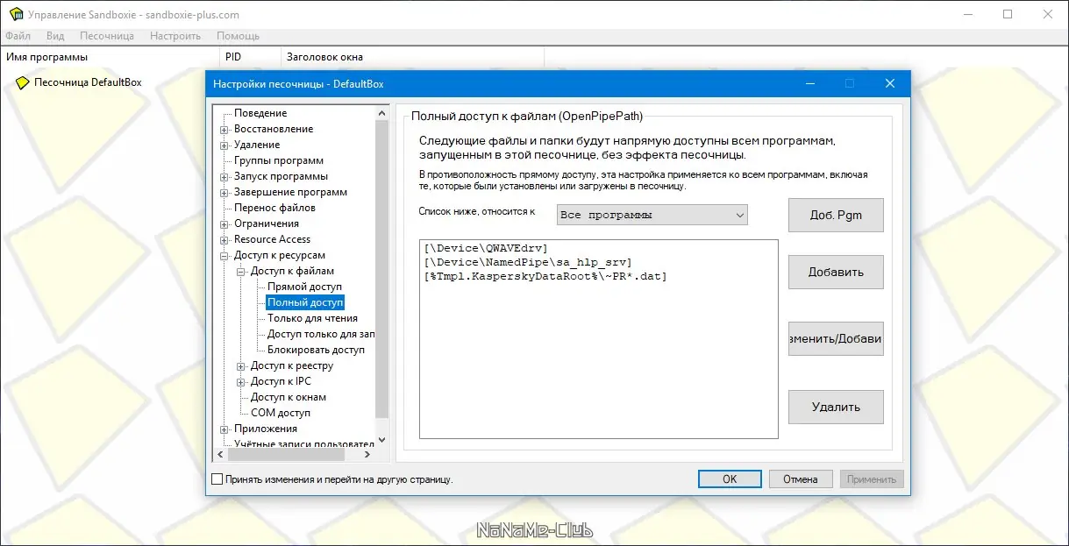Select Доступ к окнам tree item
Viewport: 1069px width, 546px height.
[x=289, y=397]
